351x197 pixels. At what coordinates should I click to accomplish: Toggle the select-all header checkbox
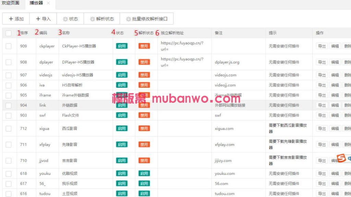coord(9,33)
